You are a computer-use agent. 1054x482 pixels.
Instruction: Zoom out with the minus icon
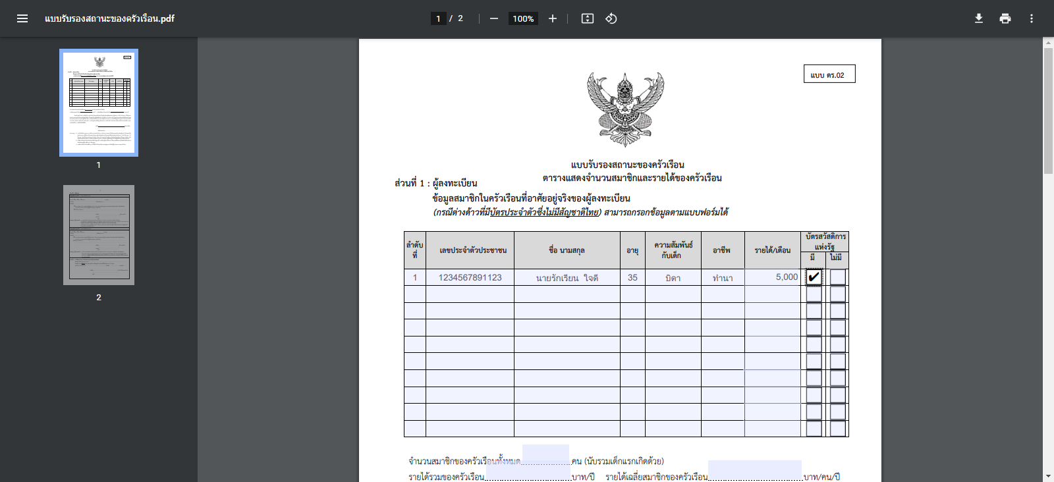[494, 18]
